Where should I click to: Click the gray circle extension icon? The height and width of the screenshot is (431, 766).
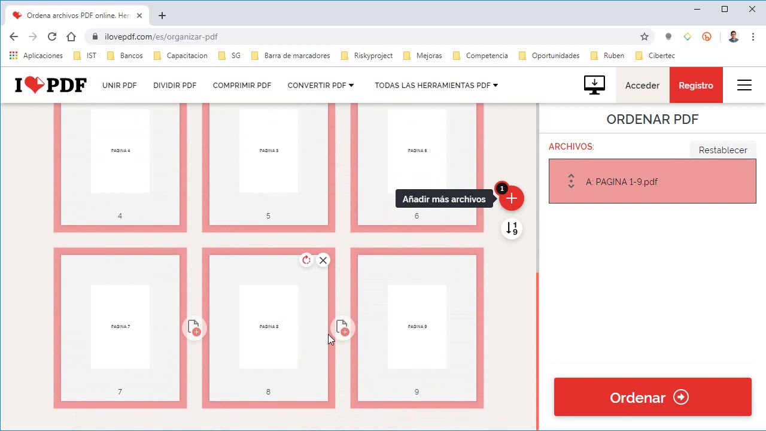668,37
